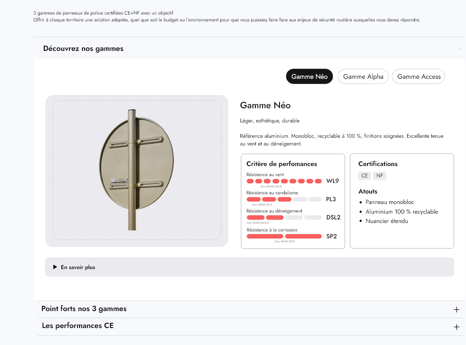Viewport: 466px width, 345px height.
Task: Expand Point forts nos 3 gammes plus icon
Action: click(456, 310)
